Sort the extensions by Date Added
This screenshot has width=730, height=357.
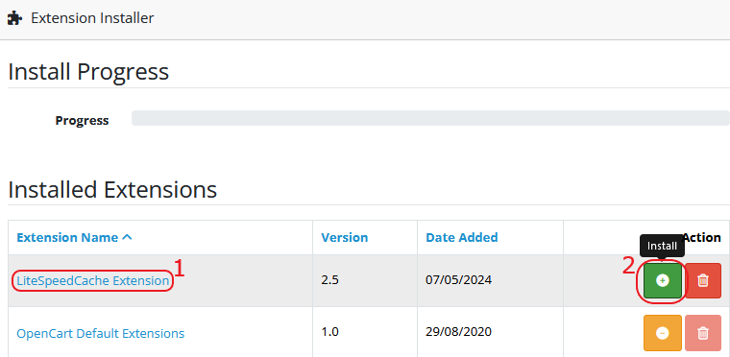[462, 237]
